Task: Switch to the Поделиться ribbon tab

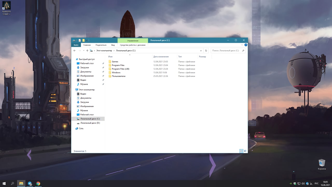Action: click(101, 45)
